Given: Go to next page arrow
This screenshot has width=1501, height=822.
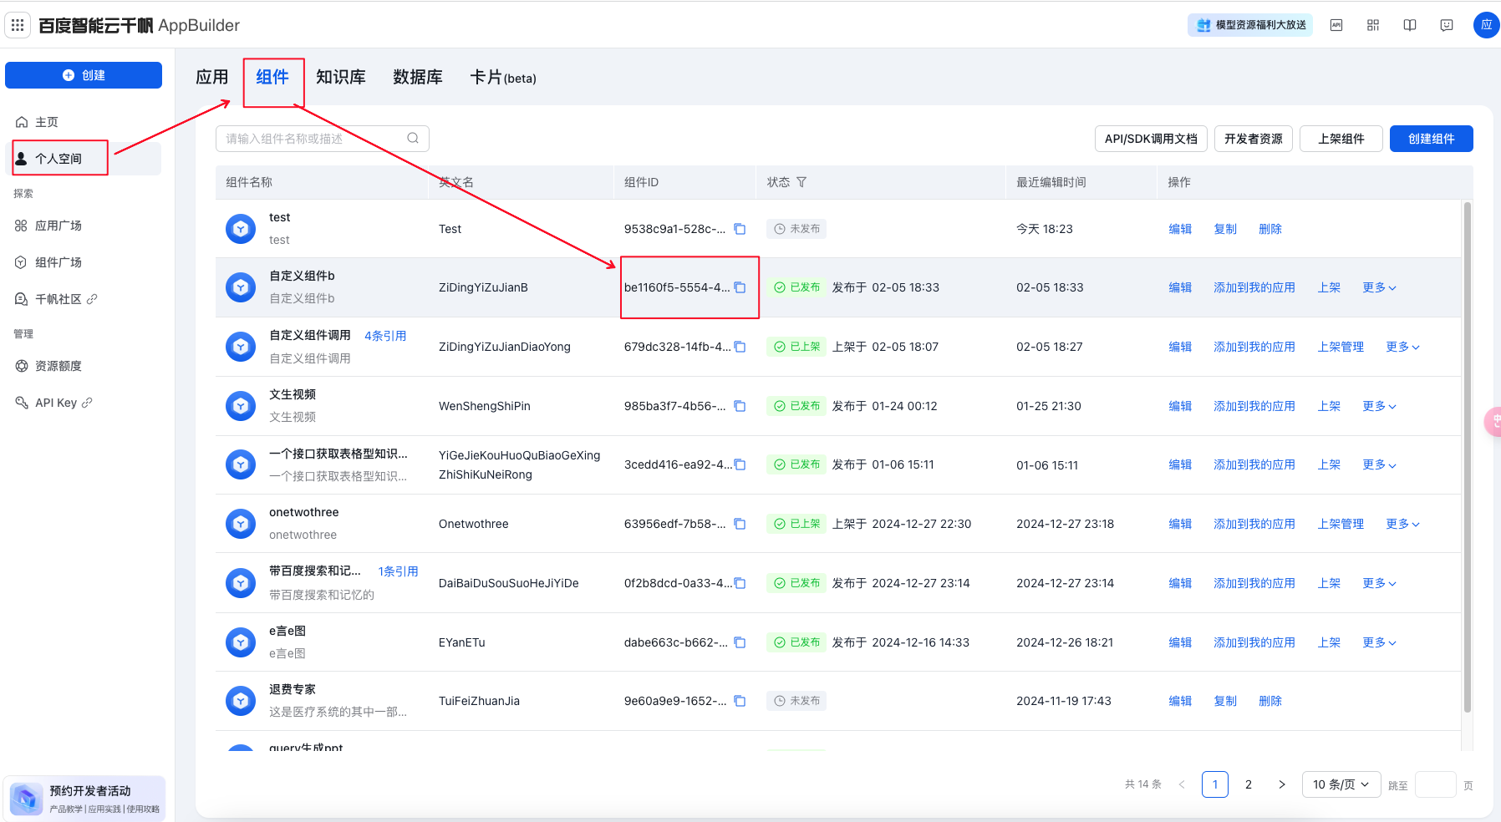Looking at the screenshot, I should coord(1282,784).
